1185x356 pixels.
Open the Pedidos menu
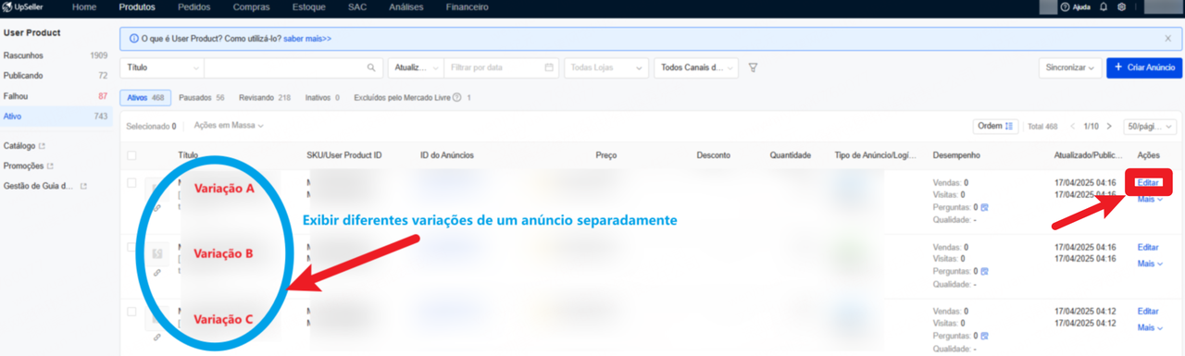pos(193,6)
